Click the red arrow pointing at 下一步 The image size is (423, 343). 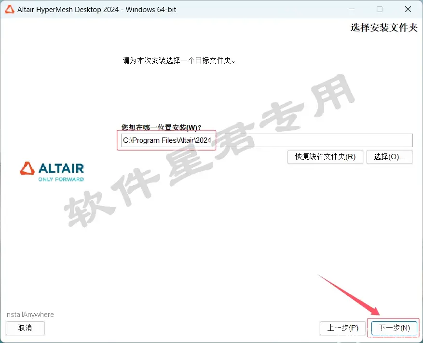pyautogui.click(x=349, y=295)
